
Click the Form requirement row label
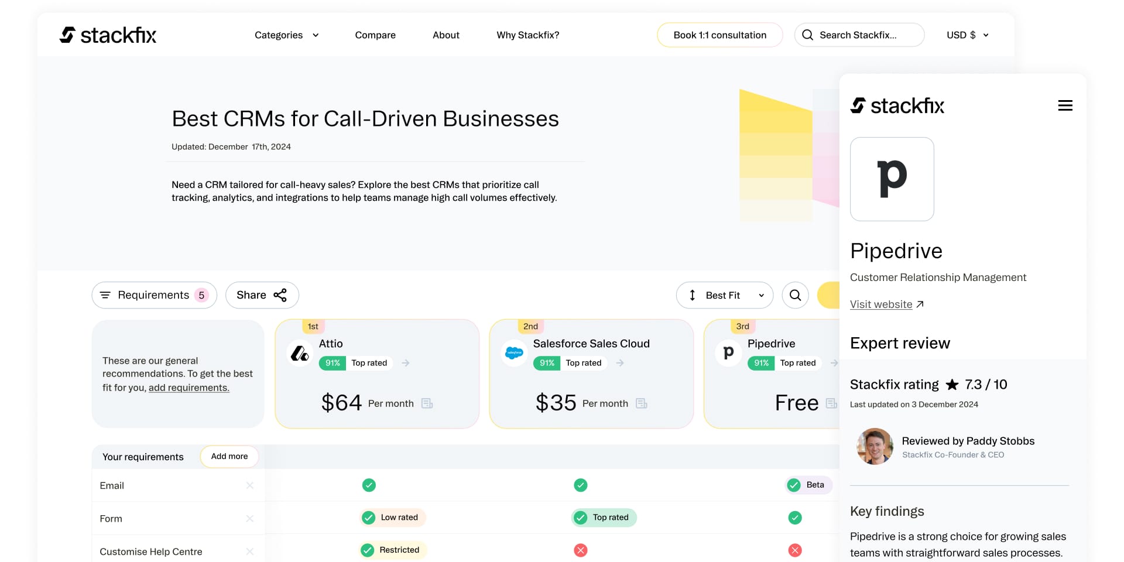[x=111, y=519]
